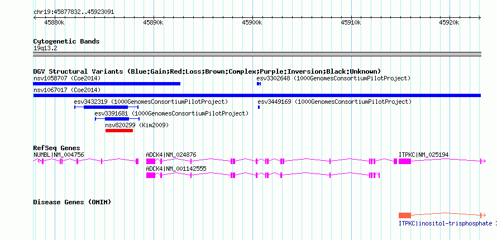This screenshot has height=240, width=497.
Task: Click the NUMBL last exon near ADCK4
Action: tap(137, 161)
